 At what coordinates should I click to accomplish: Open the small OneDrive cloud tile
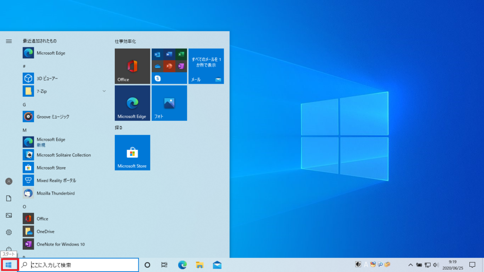pos(157,66)
